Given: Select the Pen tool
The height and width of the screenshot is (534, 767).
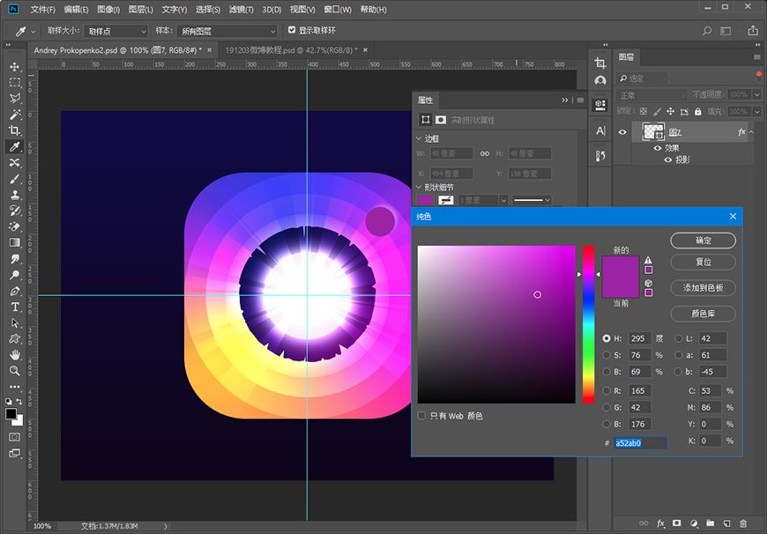Looking at the screenshot, I should click(15, 291).
